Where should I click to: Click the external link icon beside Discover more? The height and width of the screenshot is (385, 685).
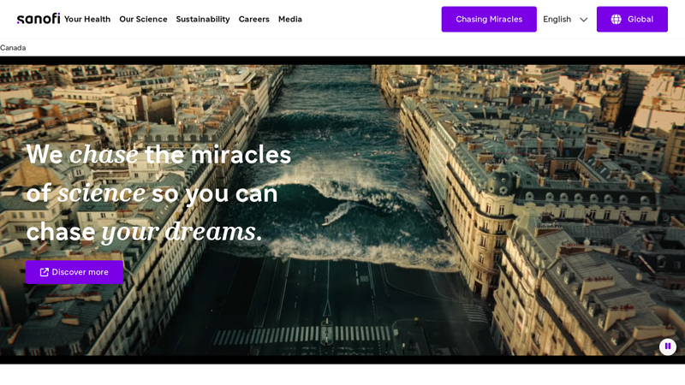[x=45, y=272]
